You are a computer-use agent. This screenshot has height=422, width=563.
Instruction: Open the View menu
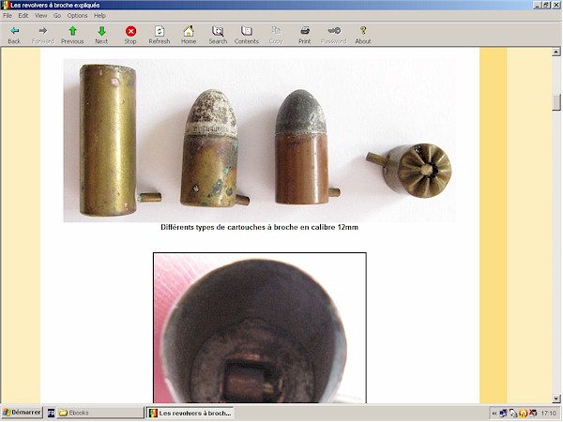click(40, 15)
